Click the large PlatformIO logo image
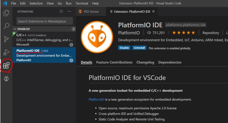Screen dimensions: 228x123 97,37
